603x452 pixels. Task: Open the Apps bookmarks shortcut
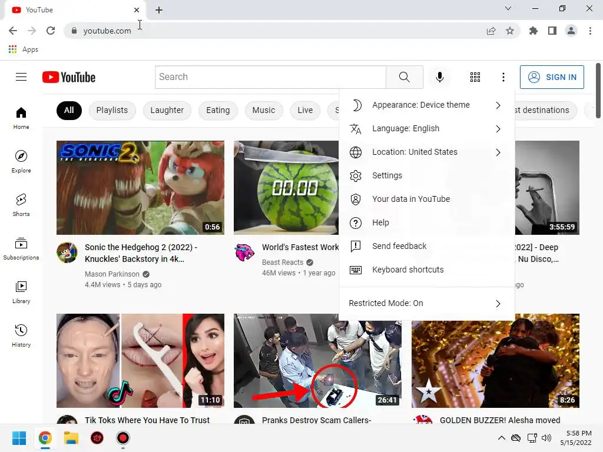pos(23,49)
